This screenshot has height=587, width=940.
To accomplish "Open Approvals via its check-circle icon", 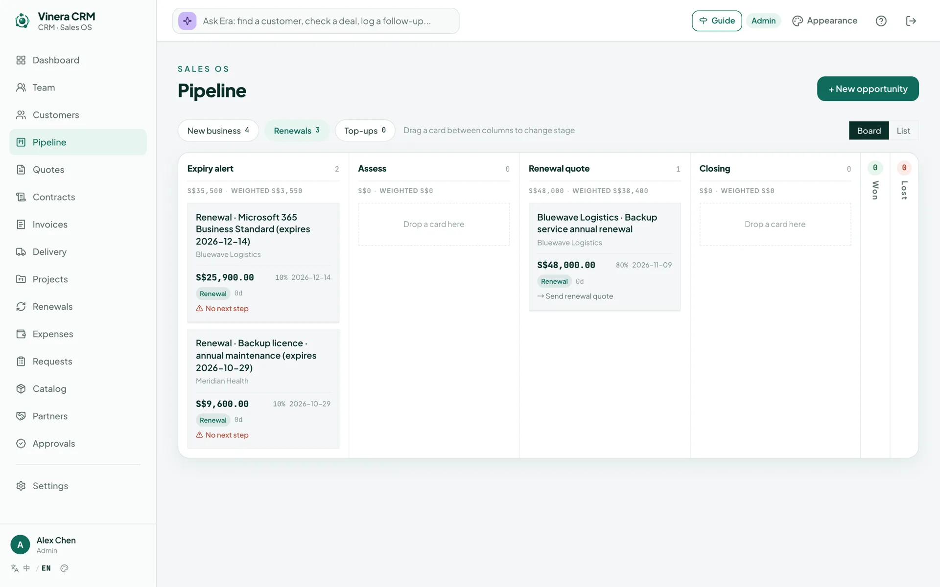I will pos(21,444).
